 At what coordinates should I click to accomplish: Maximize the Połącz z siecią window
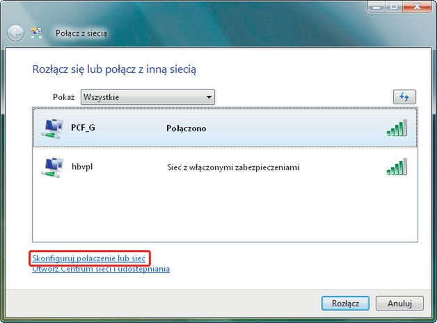tap(394, 7)
